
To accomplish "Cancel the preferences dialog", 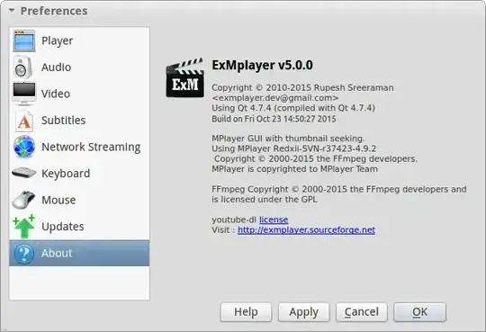I will click(362, 312).
